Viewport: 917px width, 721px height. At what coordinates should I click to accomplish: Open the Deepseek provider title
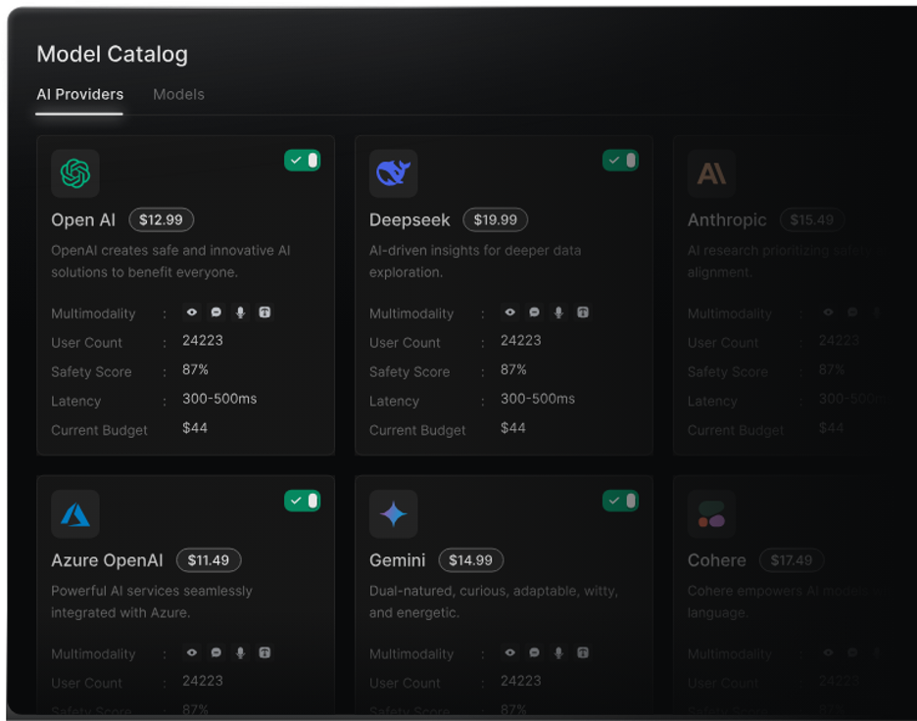(410, 219)
